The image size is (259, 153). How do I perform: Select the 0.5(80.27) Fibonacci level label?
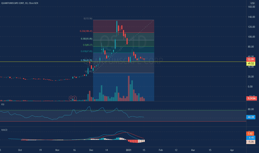(x=88, y=45)
